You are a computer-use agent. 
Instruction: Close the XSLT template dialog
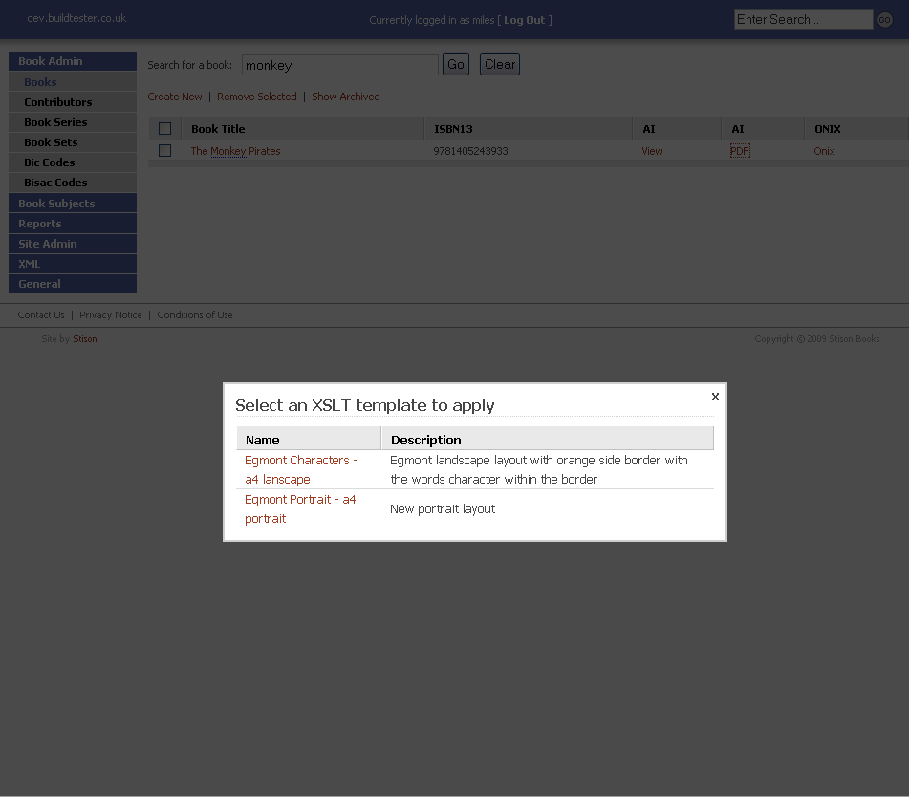pos(715,397)
